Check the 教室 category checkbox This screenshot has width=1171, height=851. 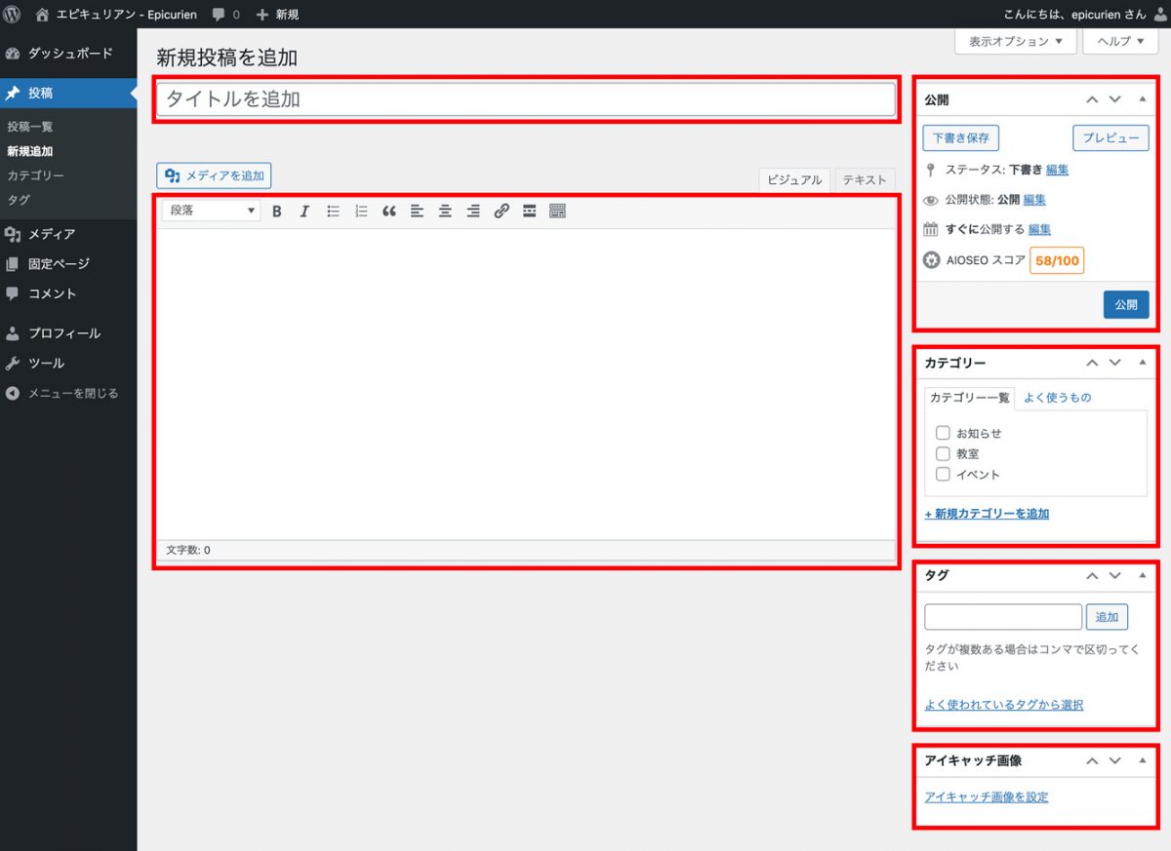(x=943, y=453)
